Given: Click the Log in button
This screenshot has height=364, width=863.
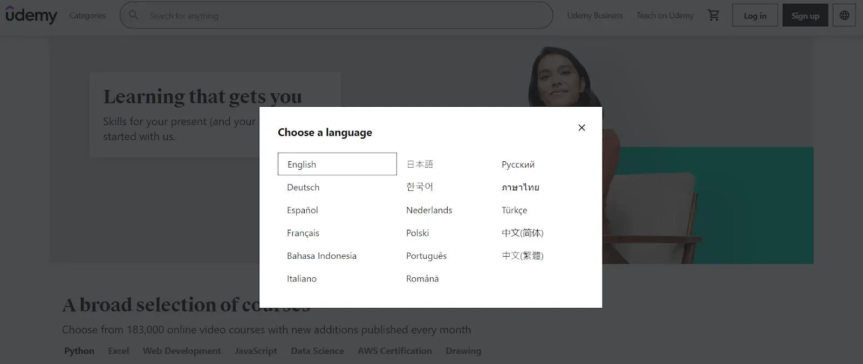Looking at the screenshot, I should pos(755,16).
